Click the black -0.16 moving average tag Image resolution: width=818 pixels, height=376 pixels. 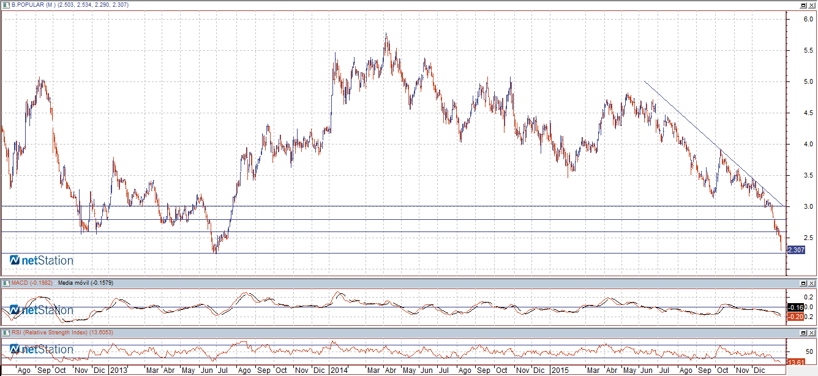(x=795, y=307)
